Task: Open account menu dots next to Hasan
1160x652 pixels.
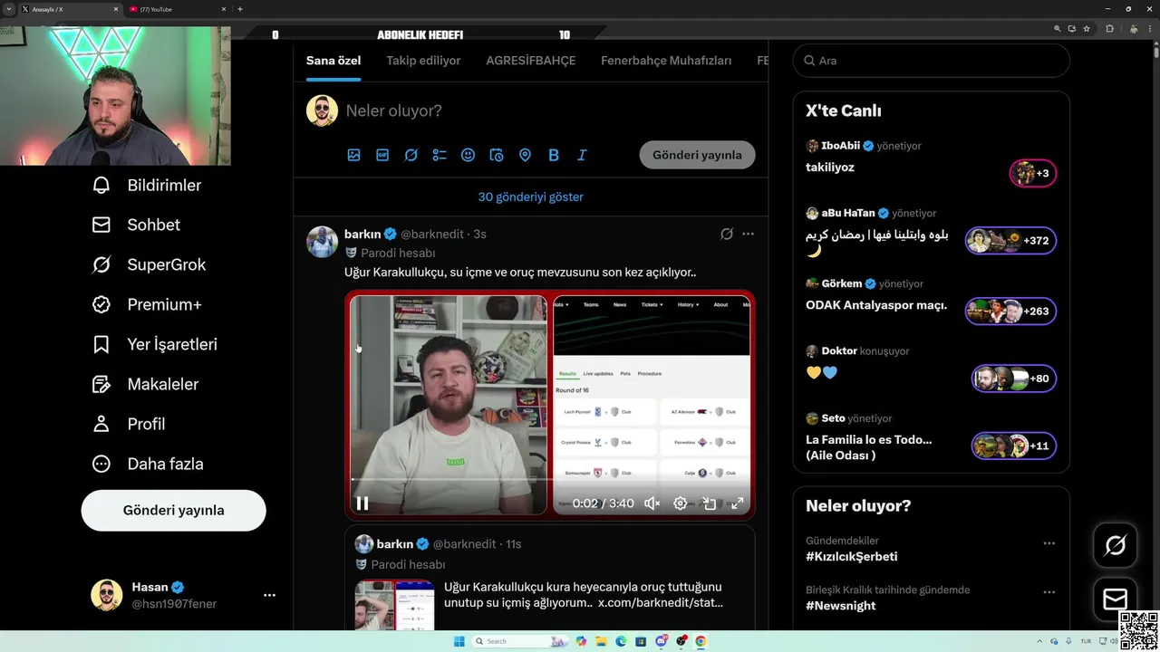Action: coord(269,595)
